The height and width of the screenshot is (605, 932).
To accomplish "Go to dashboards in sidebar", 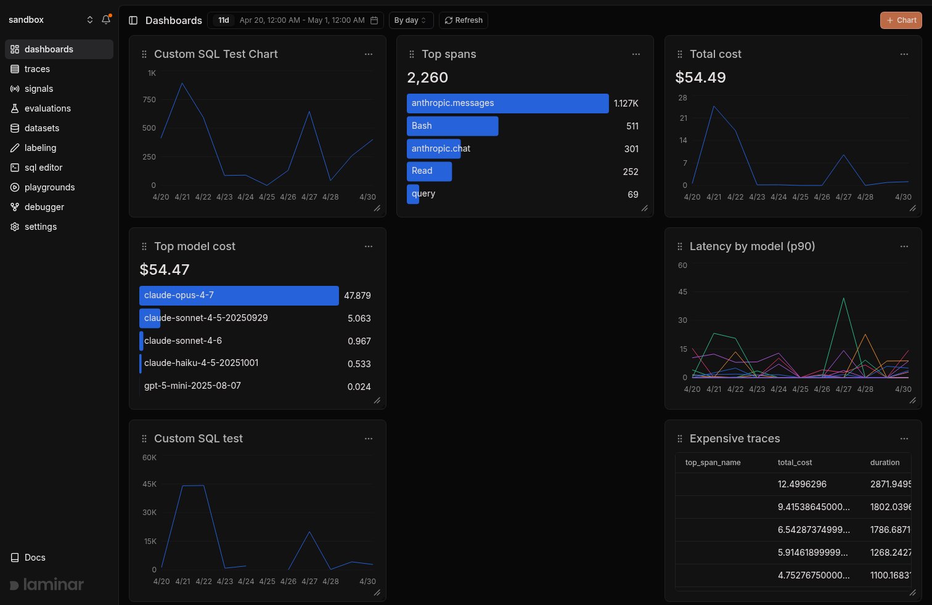I will (x=59, y=49).
